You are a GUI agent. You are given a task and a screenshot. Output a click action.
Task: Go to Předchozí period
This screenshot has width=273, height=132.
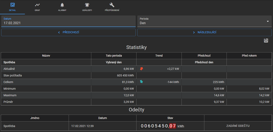coord(69,32)
